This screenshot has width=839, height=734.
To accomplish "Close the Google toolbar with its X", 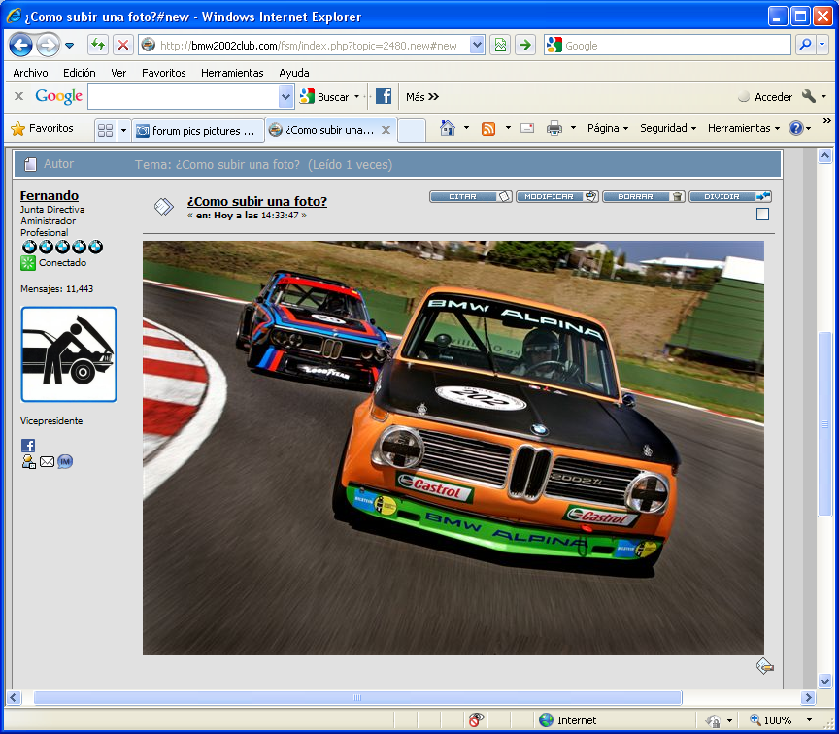I will pyautogui.click(x=18, y=96).
